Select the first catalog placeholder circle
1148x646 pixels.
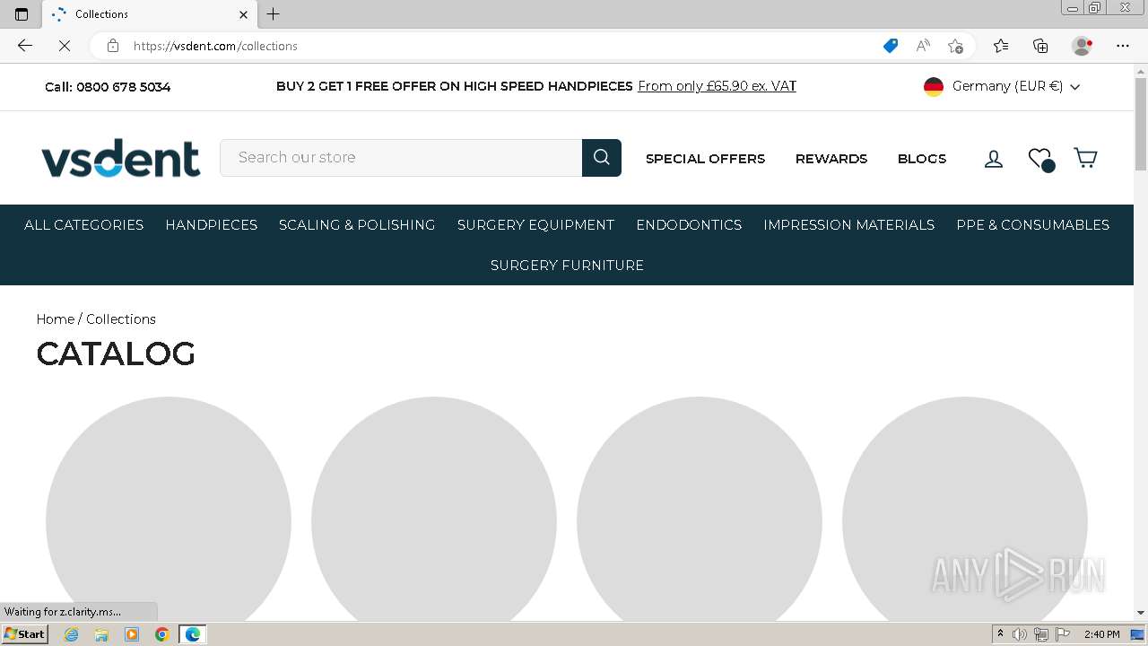point(169,509)
